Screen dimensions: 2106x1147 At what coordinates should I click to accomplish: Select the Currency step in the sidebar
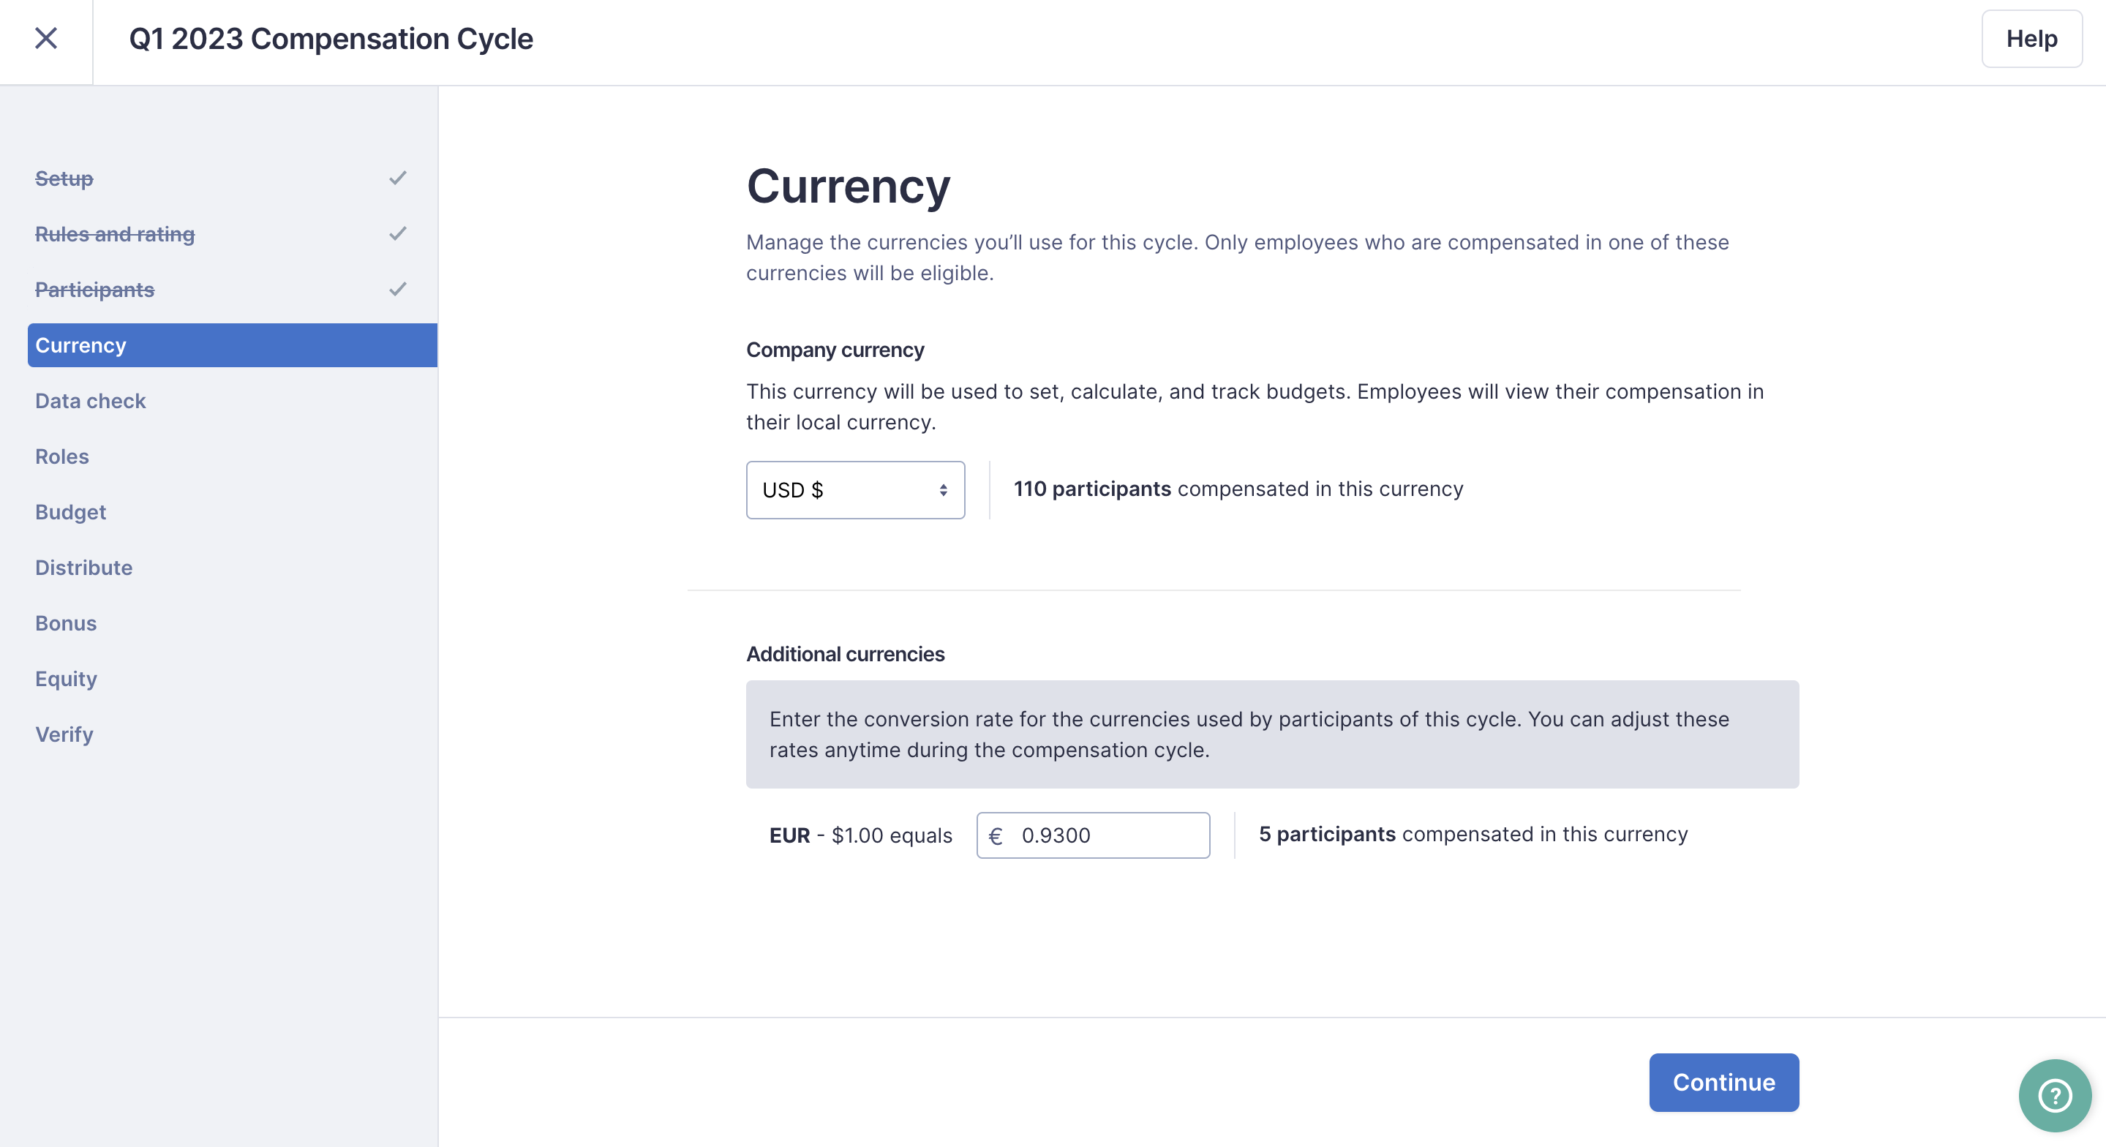tap(81, 345)
